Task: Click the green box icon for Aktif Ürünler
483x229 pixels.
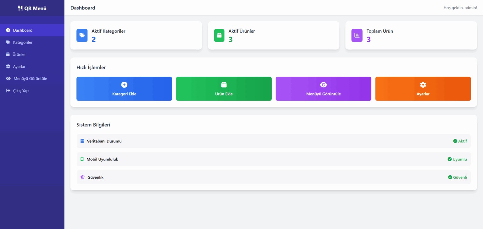Action: click(219, 35)
